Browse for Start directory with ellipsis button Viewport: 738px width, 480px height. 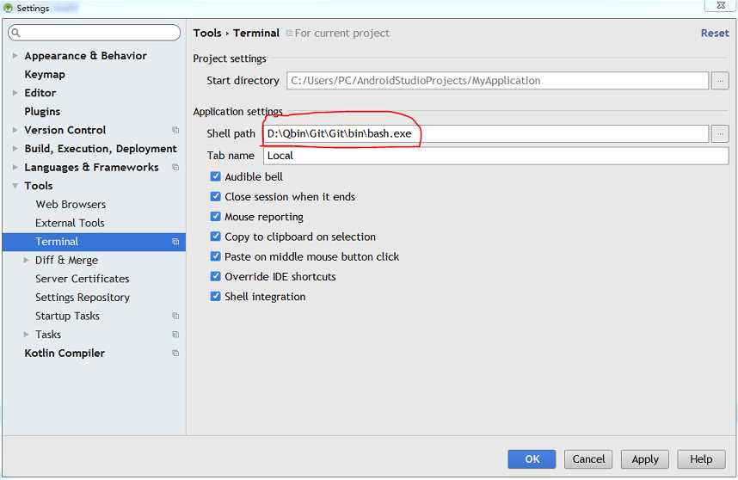tap(720, 81)
